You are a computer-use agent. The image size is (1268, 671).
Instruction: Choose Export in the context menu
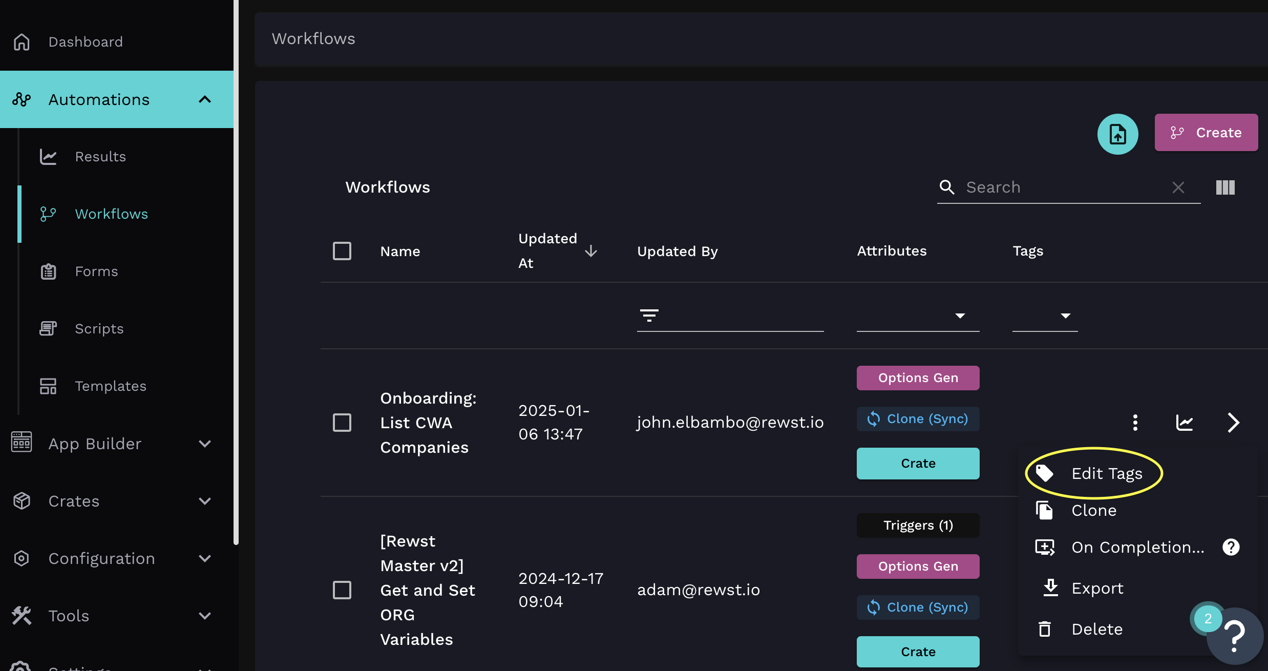(x=1097, y=588)
